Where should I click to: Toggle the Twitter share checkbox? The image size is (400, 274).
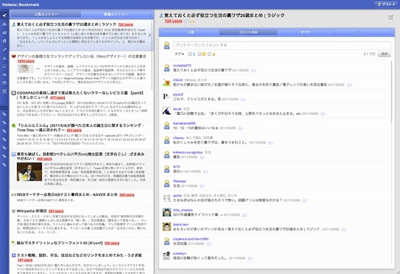click(x=190, y=54)
